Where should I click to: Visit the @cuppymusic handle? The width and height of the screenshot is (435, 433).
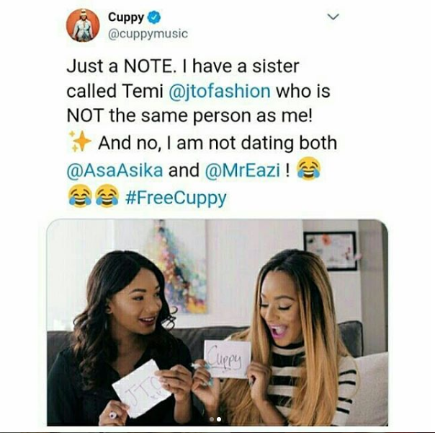148,34
